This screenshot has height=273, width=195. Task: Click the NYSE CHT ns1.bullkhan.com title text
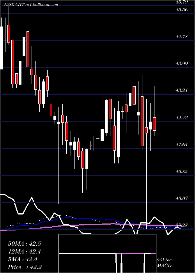coord(32,5)
